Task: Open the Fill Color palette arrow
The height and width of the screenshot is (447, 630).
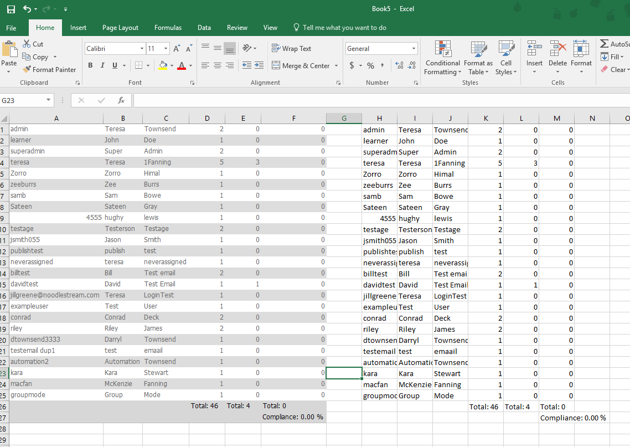Action: [172, 65]
